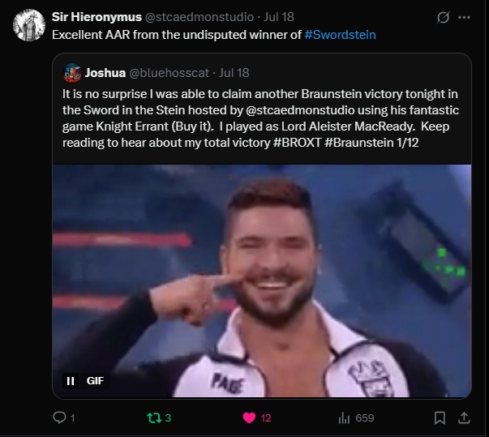
Task: Open the quoted tweet's body text
Action: pyautogui.click(x=260, y=118)
